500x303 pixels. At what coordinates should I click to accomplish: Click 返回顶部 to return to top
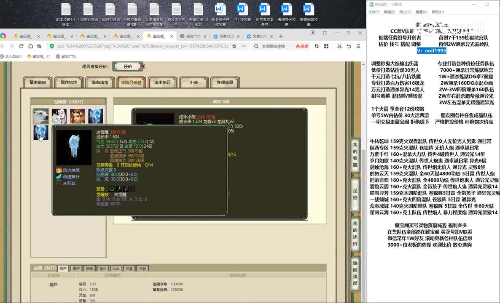355,273
